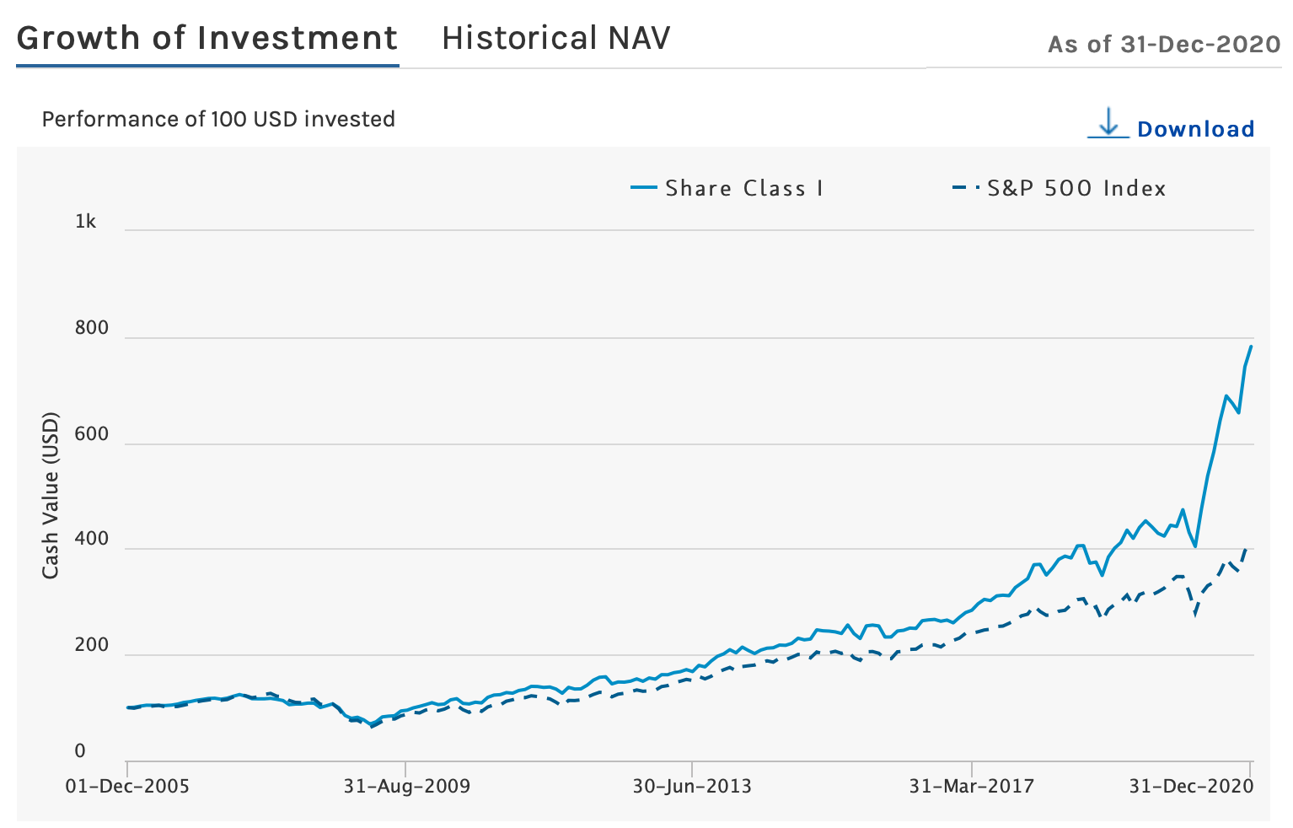Click the 400 y-axis value label
1293x828 pixels.
pos(91,539)
